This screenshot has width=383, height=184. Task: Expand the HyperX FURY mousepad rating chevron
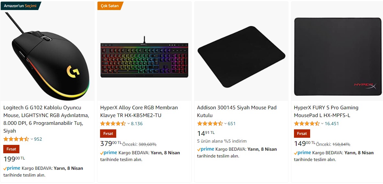[322, 124]
